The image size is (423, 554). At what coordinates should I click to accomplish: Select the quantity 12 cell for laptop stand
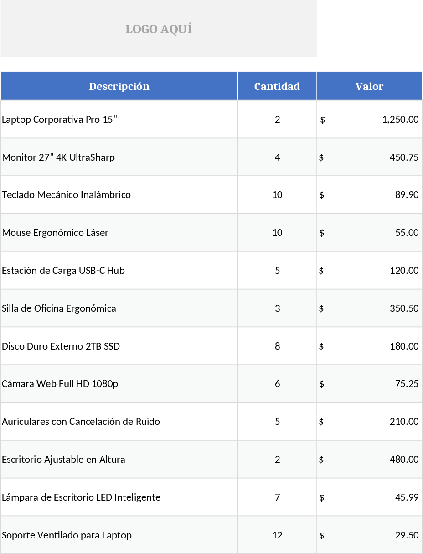(x=277, y=535)
